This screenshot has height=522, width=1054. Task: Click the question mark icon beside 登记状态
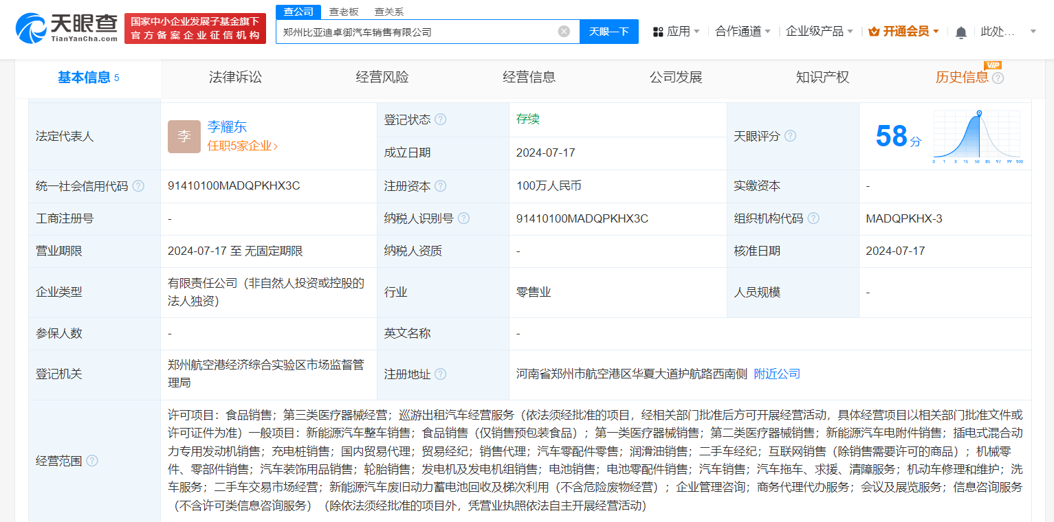coord(442,119)
